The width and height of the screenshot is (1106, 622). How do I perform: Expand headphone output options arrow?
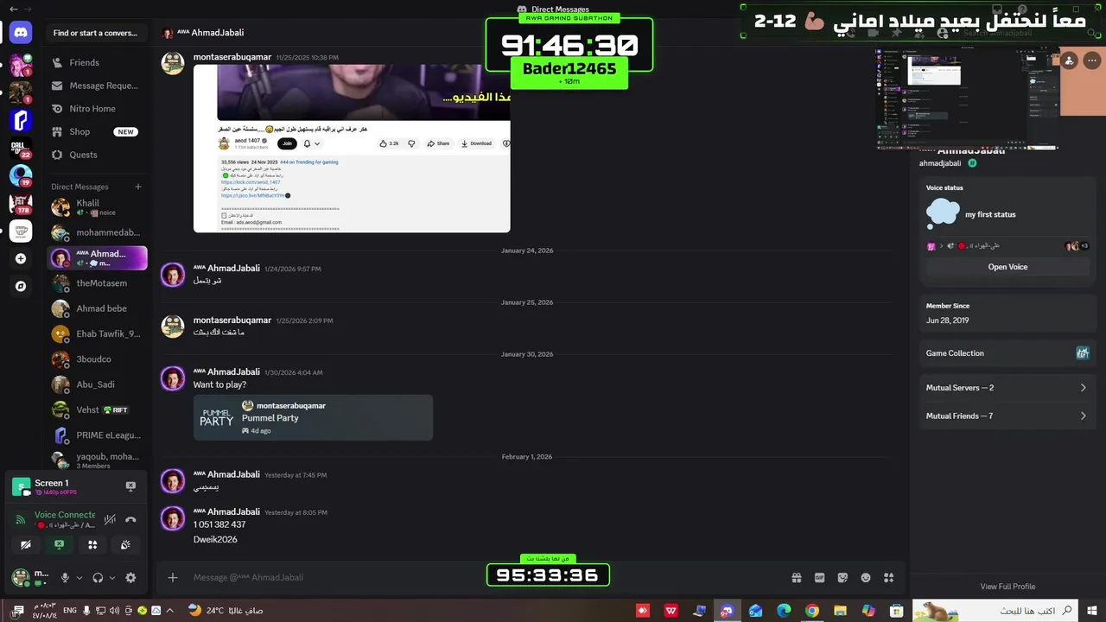(112, 578)
